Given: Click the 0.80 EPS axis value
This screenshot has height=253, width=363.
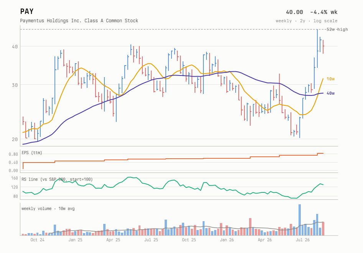Looking at the screenshot, I should click(13, 154).
